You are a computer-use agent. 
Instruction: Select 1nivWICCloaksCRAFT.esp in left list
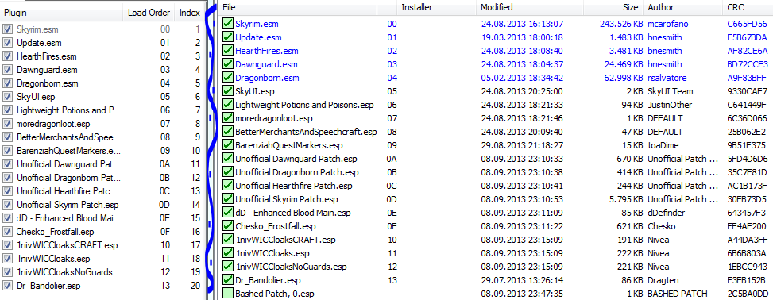[x=67, y=244]
